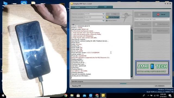Viewport: 174px width, 98px height.
Task: Open Microsoft Store from the taskbar
Action: point(78,96)
